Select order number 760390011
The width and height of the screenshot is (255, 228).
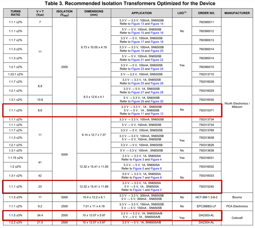point(206,22)
